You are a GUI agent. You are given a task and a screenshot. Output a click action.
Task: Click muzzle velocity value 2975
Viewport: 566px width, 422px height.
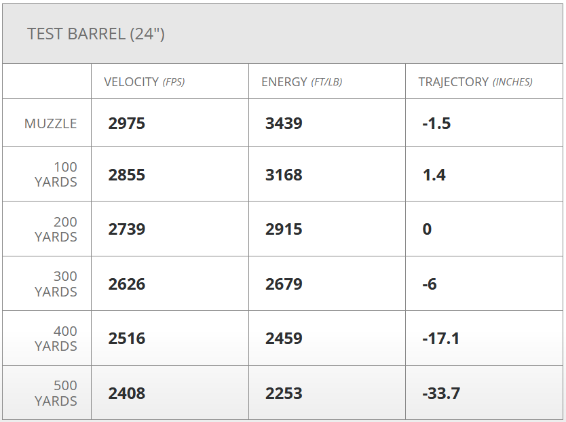click(127, 123)
